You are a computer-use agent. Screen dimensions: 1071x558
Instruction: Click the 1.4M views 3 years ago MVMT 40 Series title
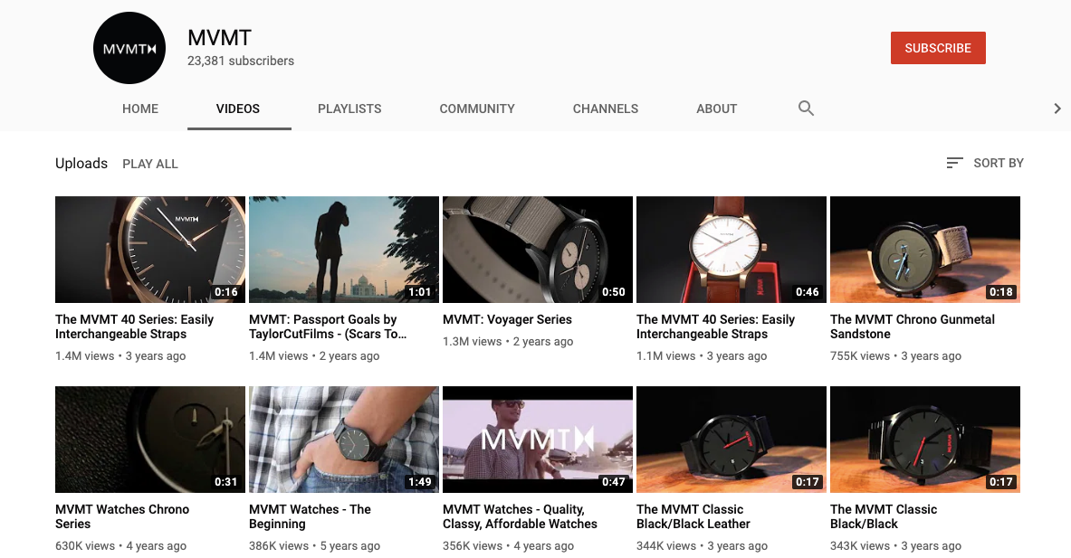pyautogui.click(x=135, y=326)
